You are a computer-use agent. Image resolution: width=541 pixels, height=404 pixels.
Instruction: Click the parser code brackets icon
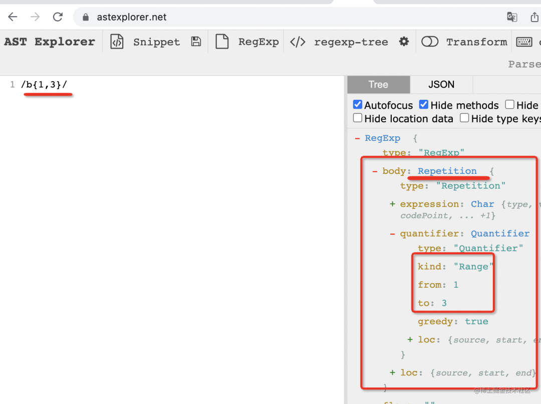point(298,42)
